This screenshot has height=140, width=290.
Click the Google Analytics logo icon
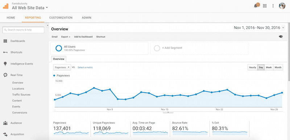(5, 6)
